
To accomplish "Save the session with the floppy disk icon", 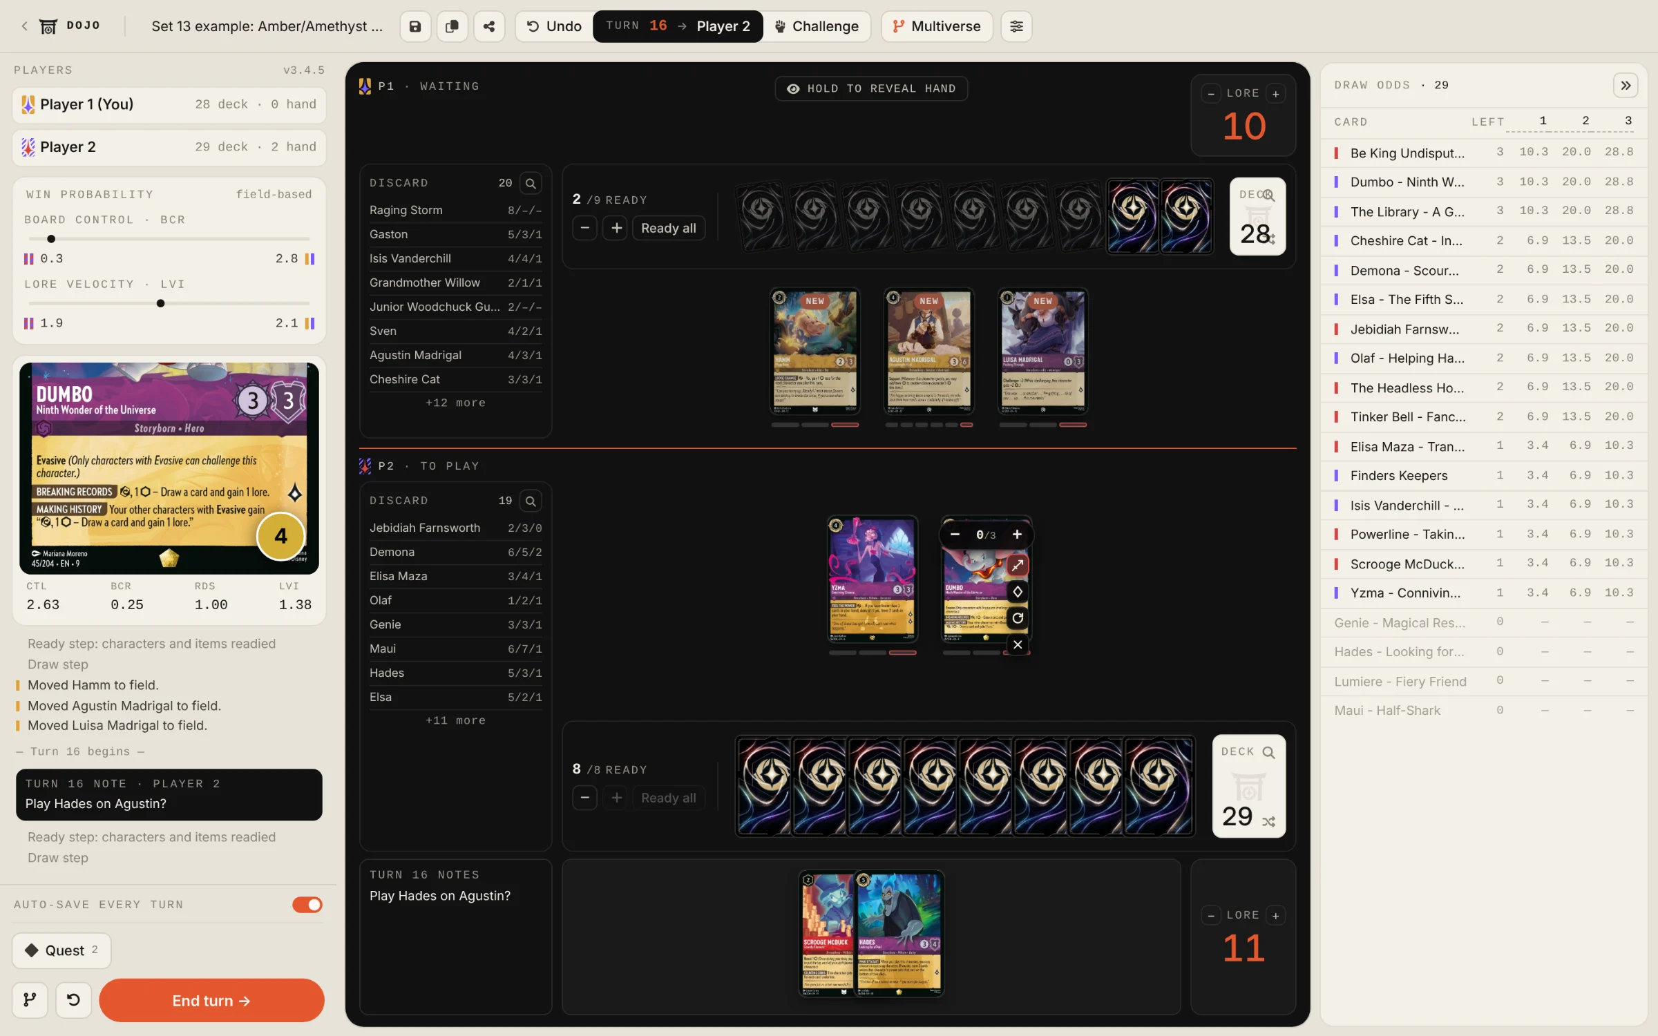I will (415, 26).
